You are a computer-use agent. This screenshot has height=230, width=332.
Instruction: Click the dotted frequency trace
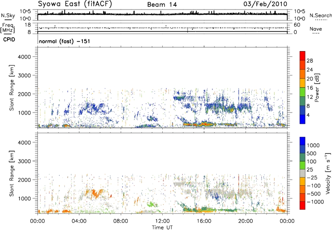[162, 28]
